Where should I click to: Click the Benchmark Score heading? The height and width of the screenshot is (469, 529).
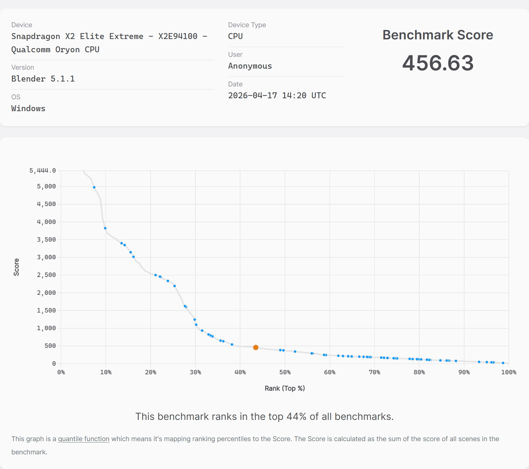(438, 35)
